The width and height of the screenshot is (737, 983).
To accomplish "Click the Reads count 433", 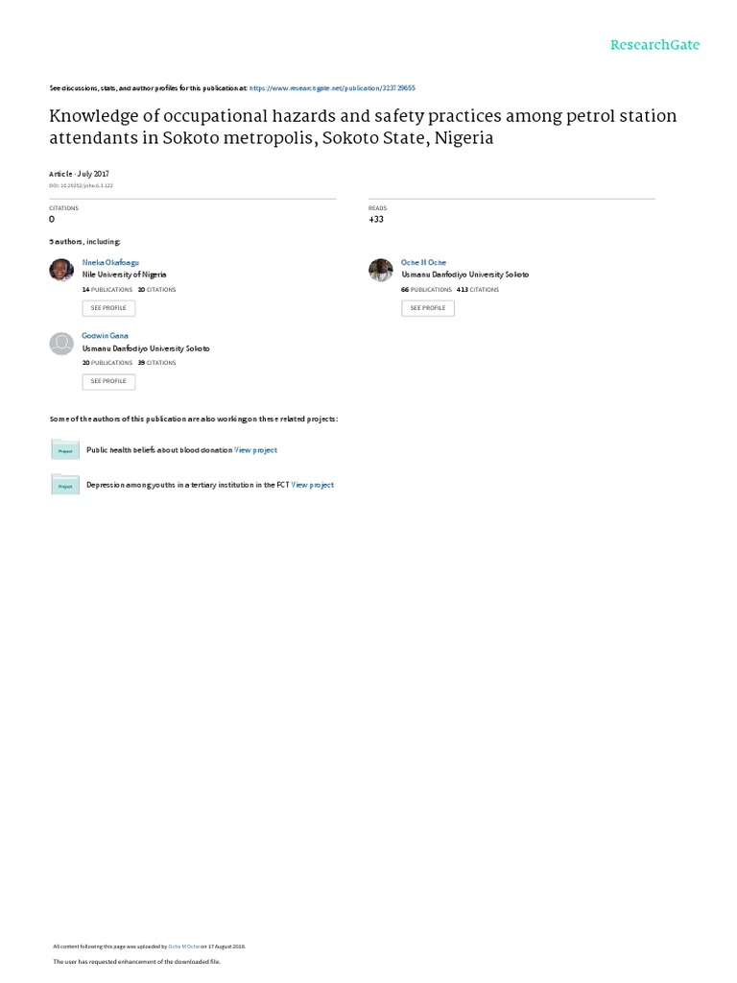I will 376,220.
